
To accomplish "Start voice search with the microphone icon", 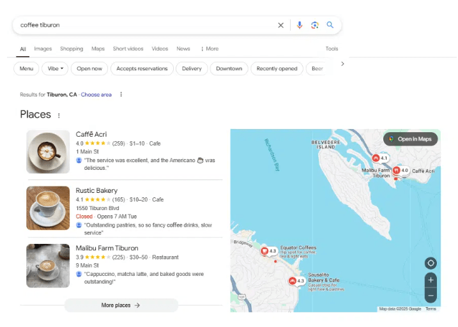I will (x=300, y=25).
